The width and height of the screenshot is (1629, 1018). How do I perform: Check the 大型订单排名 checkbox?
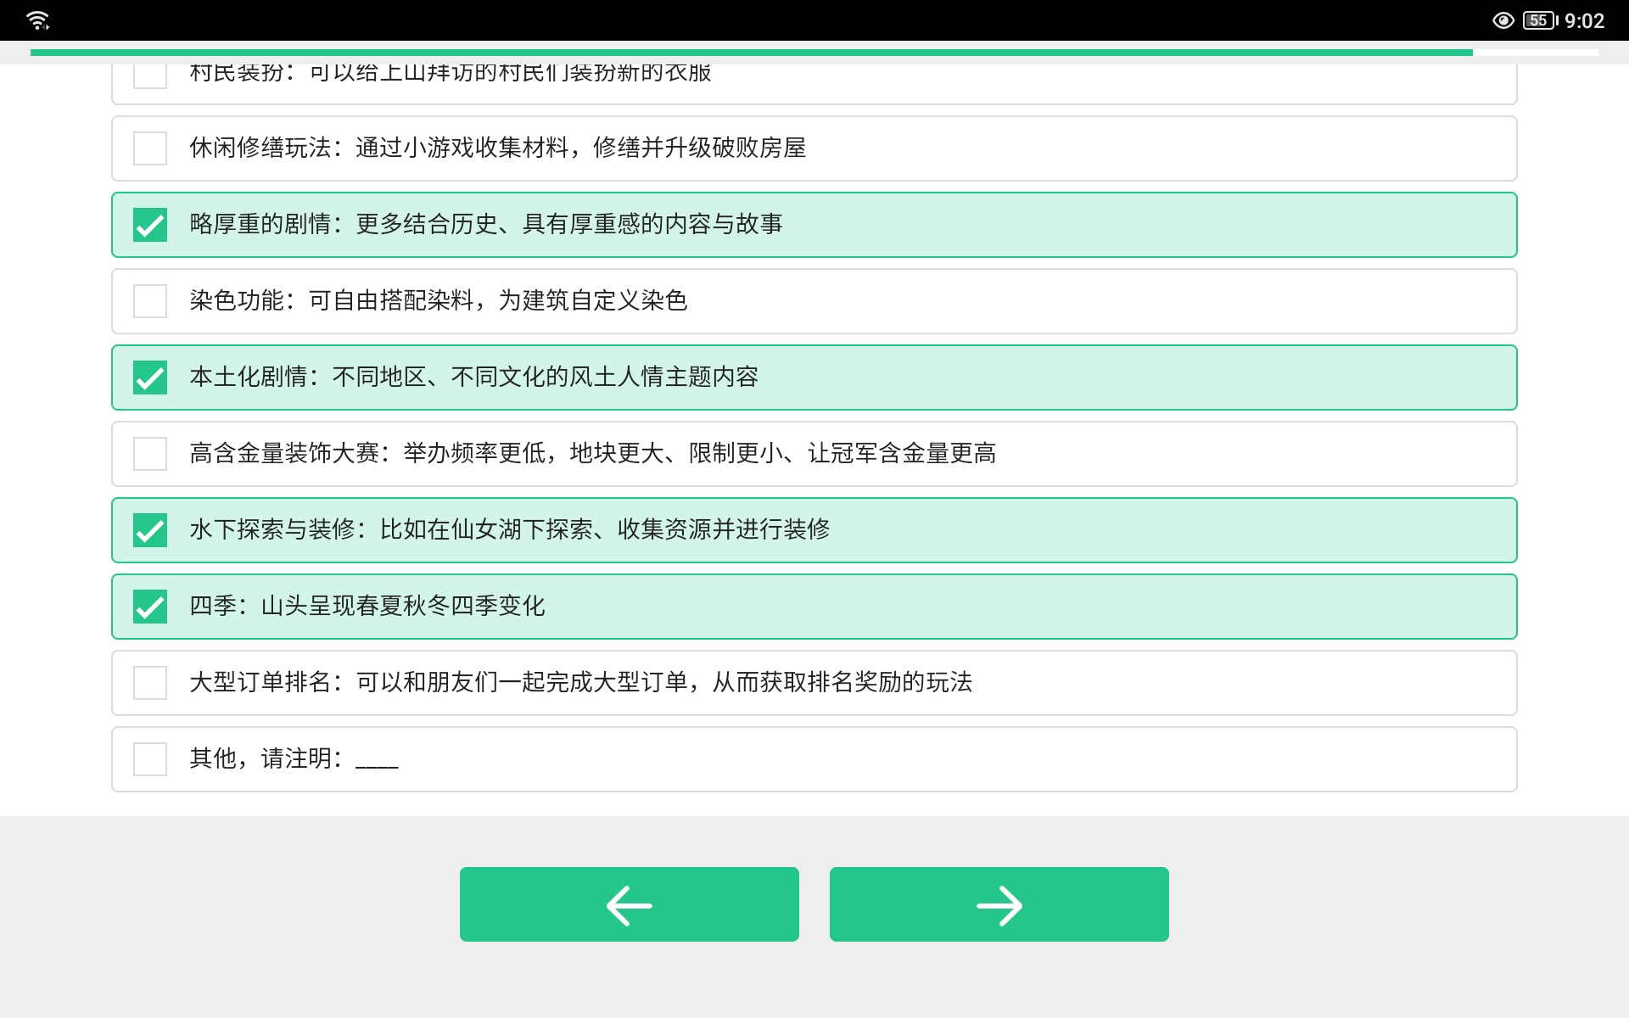coord(150,683)
